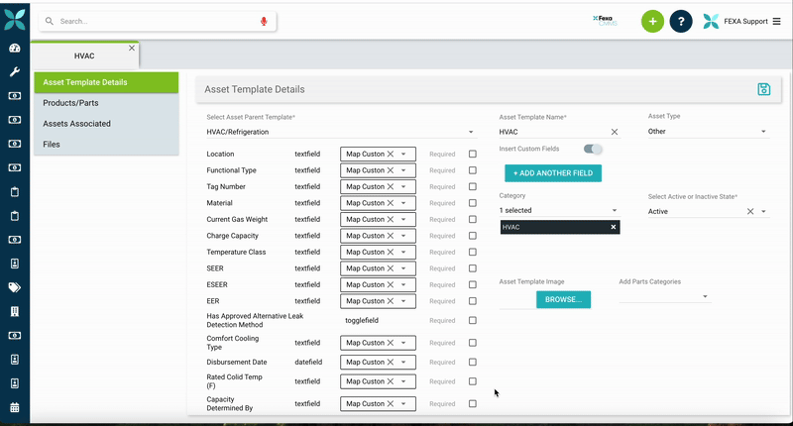The height and width of the screenshot is (426, 793).
Task: Open the building icon in sidebar
Action: pyautogui.click(x=15, y=311)
